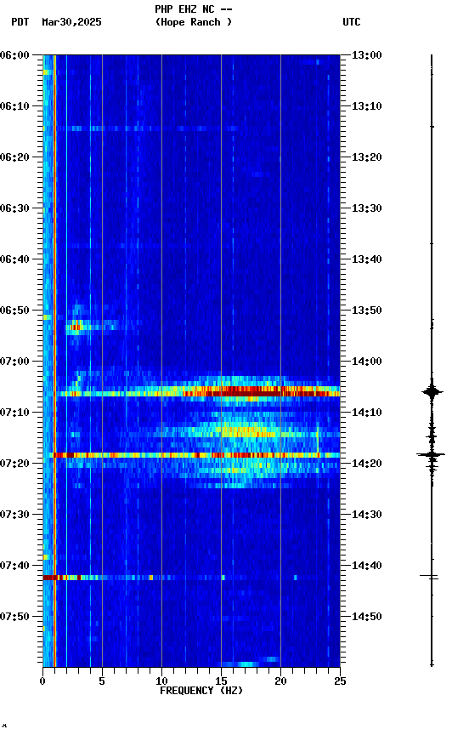Select the 07:50 PDT time label
The width and height of the screenshot is (469, 735).
tap(14, 618)
